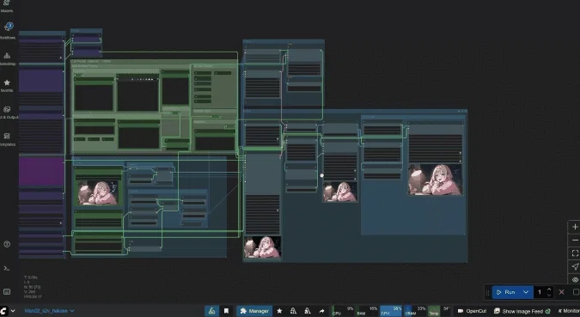Click the second icon right of the star
580x317 pixels.
(x=308, y=311)
